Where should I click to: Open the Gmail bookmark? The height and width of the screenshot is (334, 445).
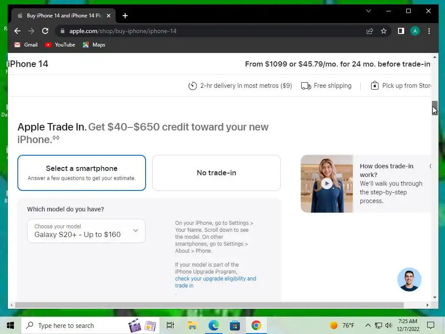pos(26,45)
